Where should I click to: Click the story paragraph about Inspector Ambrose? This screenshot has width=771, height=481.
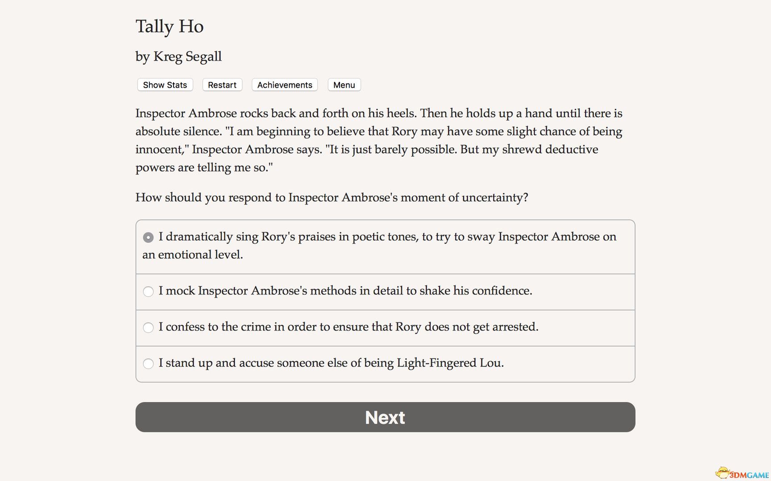pos(378,140)
